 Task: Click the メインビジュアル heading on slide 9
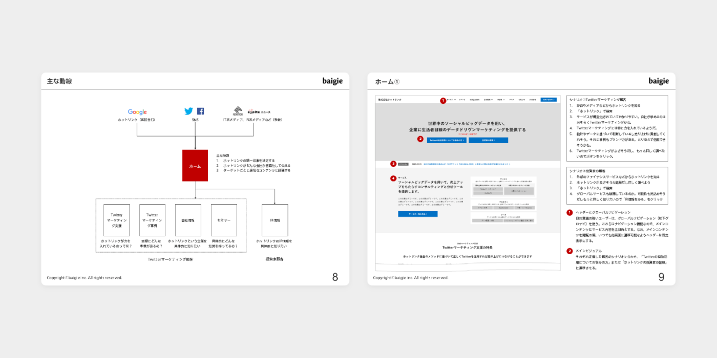[x=589, y=251]
